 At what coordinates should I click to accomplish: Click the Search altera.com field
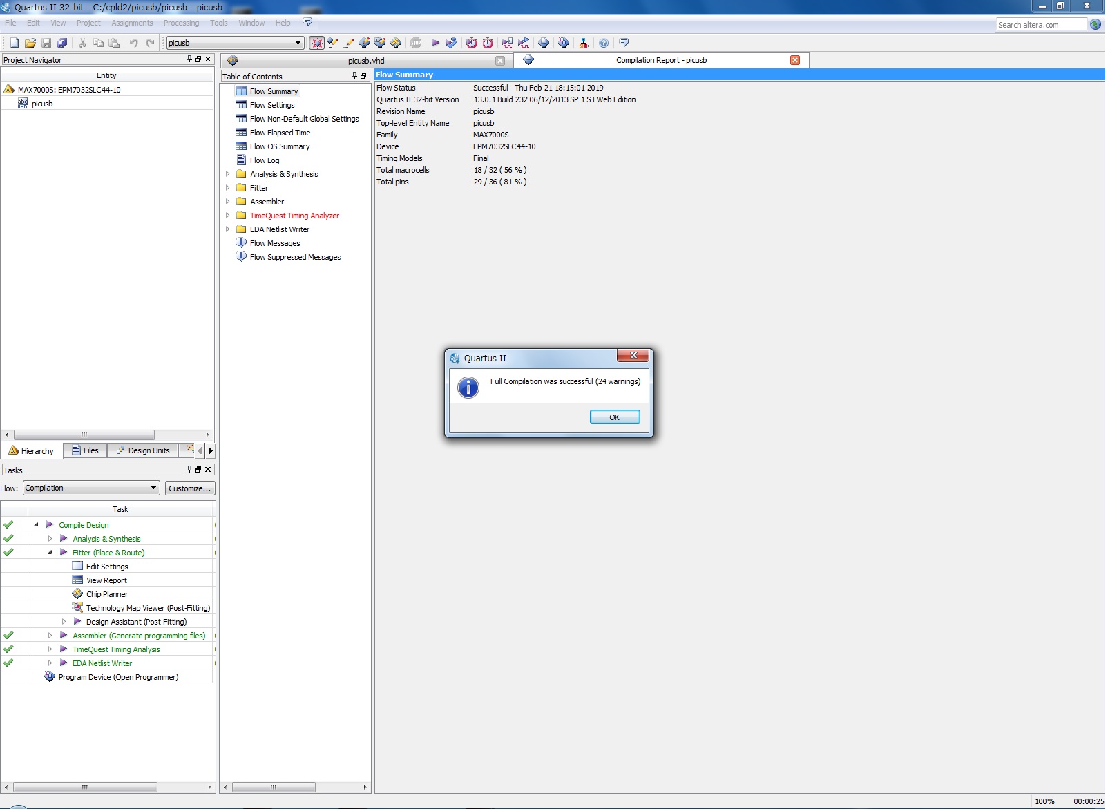tap(1041, 25)
